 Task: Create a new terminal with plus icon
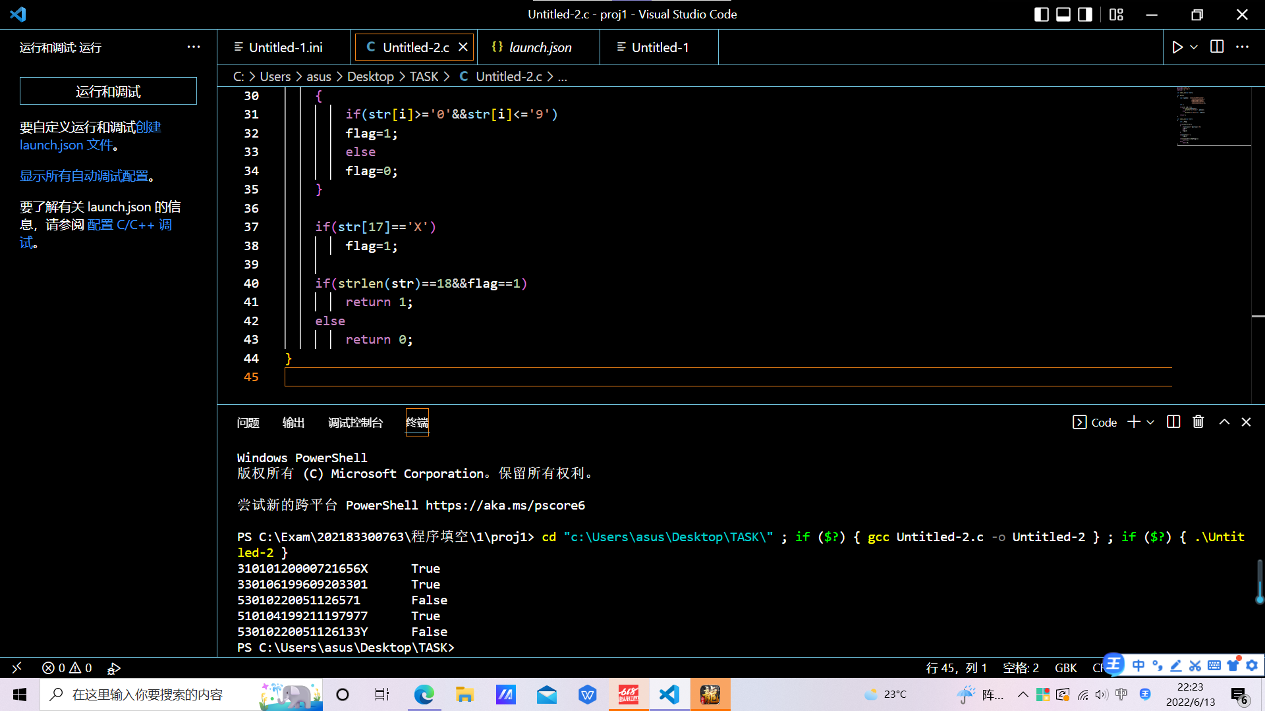pyautogui.click(x=1134, y=422)
